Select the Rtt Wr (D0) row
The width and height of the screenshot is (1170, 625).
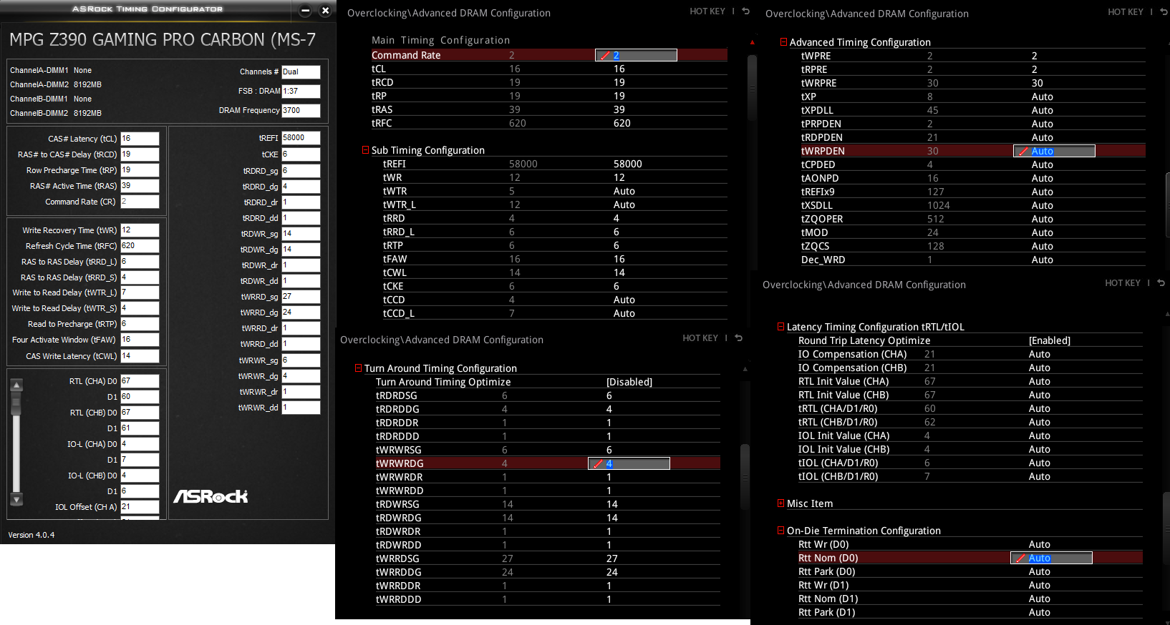tap(970, 544)
